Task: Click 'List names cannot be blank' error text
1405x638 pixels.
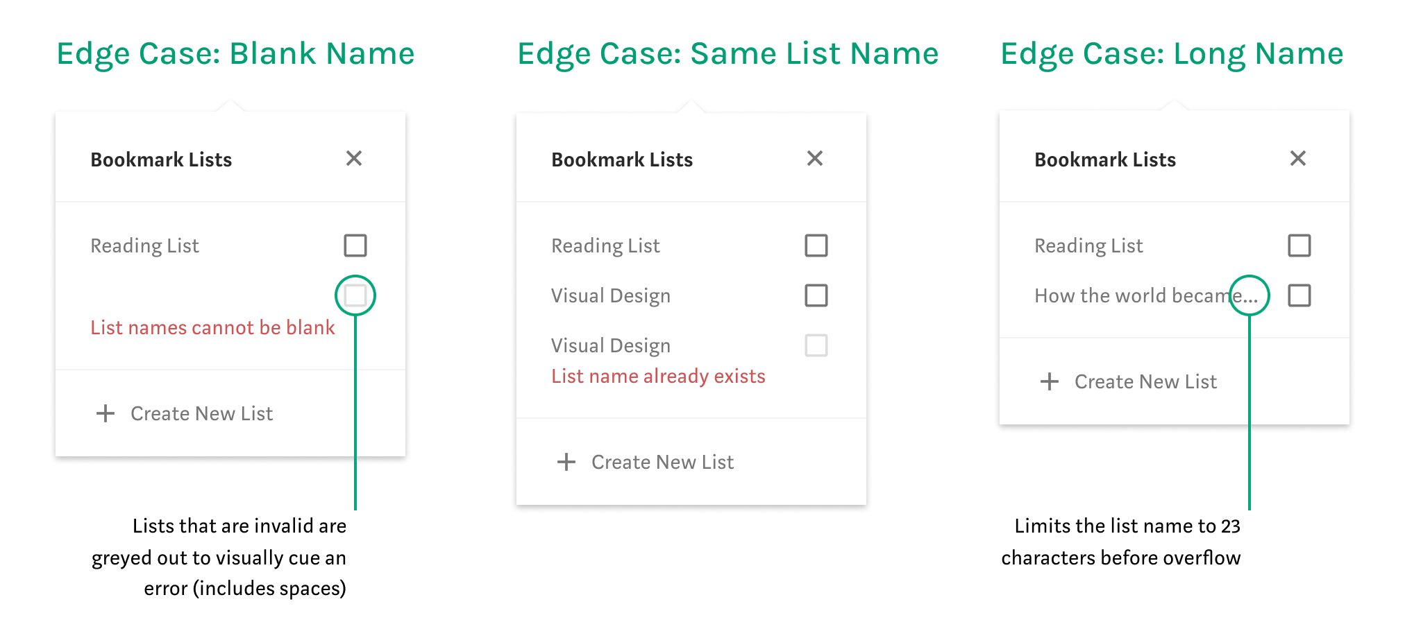Action: (213, 327)
